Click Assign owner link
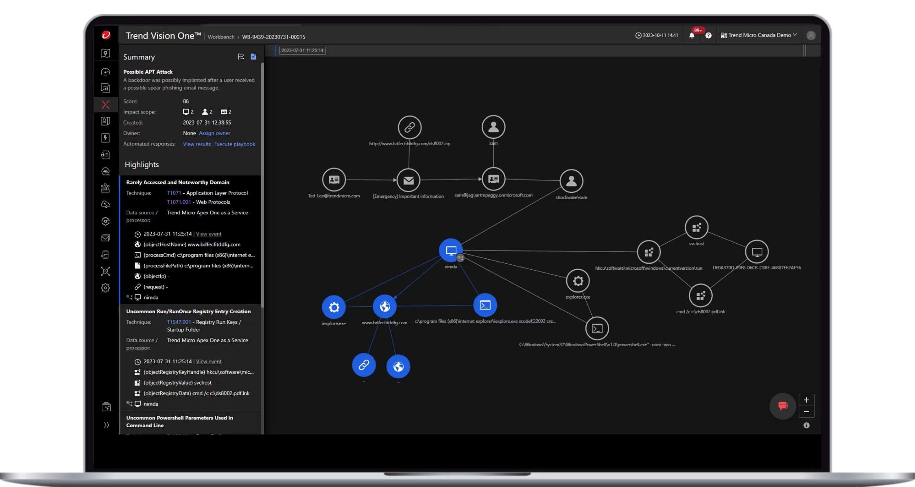Screen dimensions: 915x487 (214, 133)
